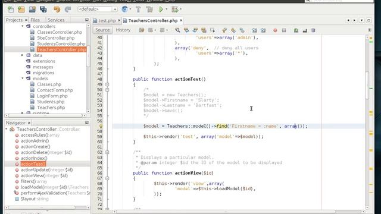This screenshot has height=214, width=381.
Task: Switch to the Services tab
Action: tap(56, 20)
